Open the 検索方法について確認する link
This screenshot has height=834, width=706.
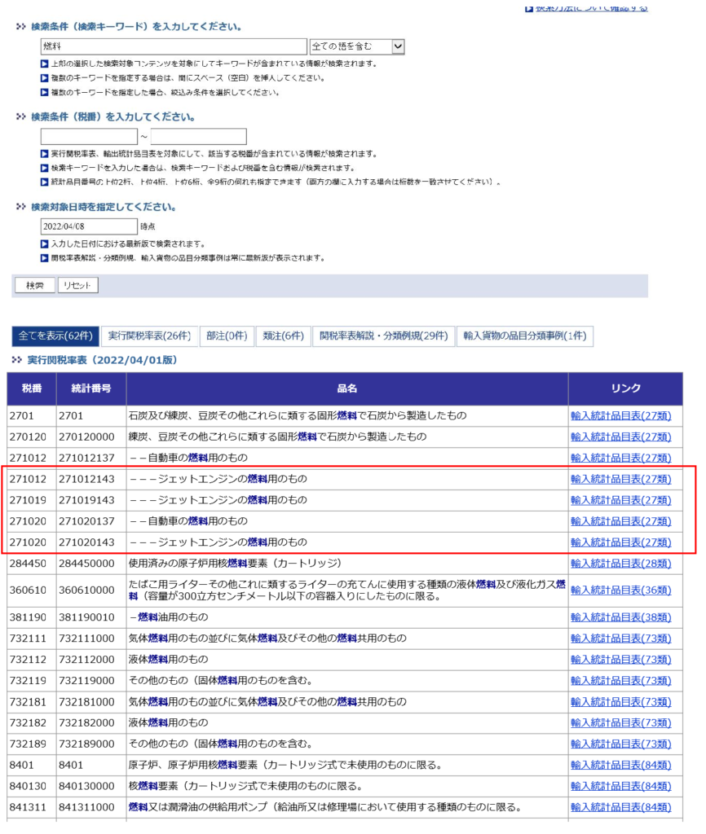[x=591, y=7]
